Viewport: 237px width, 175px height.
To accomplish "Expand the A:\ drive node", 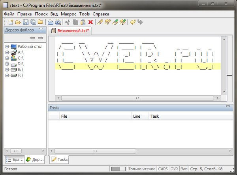I will tap(7, 52).
